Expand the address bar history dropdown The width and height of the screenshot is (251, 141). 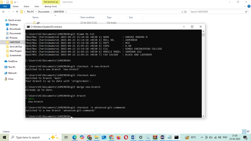[182, 12]
